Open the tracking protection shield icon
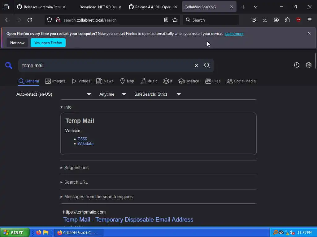Viewport: 317px width, 237px height. click(50, 20)
